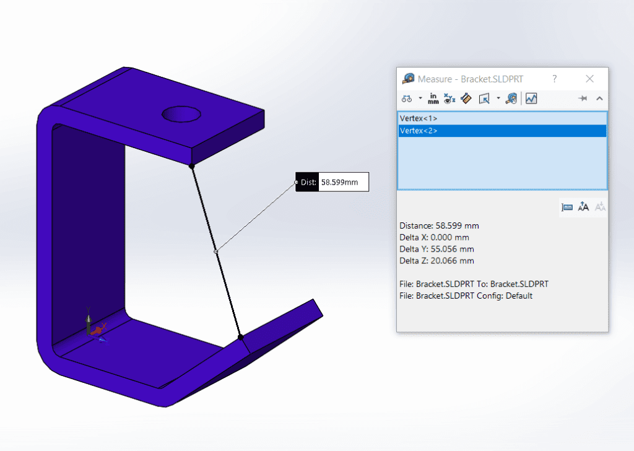Image resolution: width=634 pixels, height=451 pixels.
Task: Click the Measure tape icon in the title bar
Action: 407,79
